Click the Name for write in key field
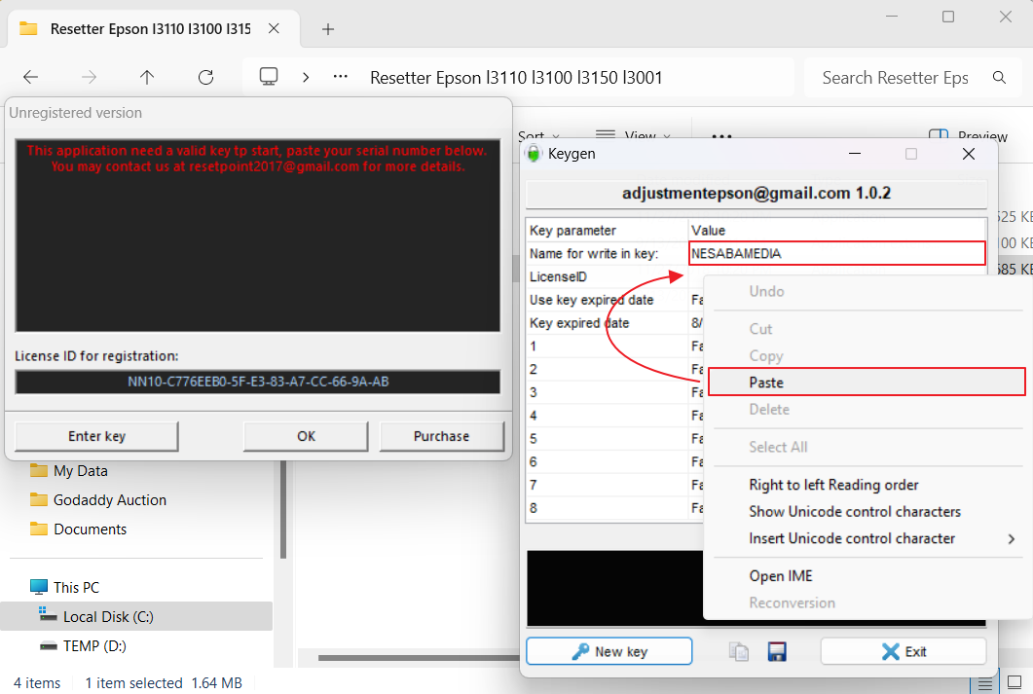This screenshot has height=694, width=1033. click(x=836, y=253)
